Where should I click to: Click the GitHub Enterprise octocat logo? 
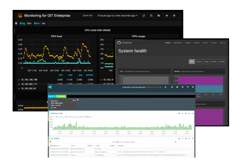[x=119, y=43]
